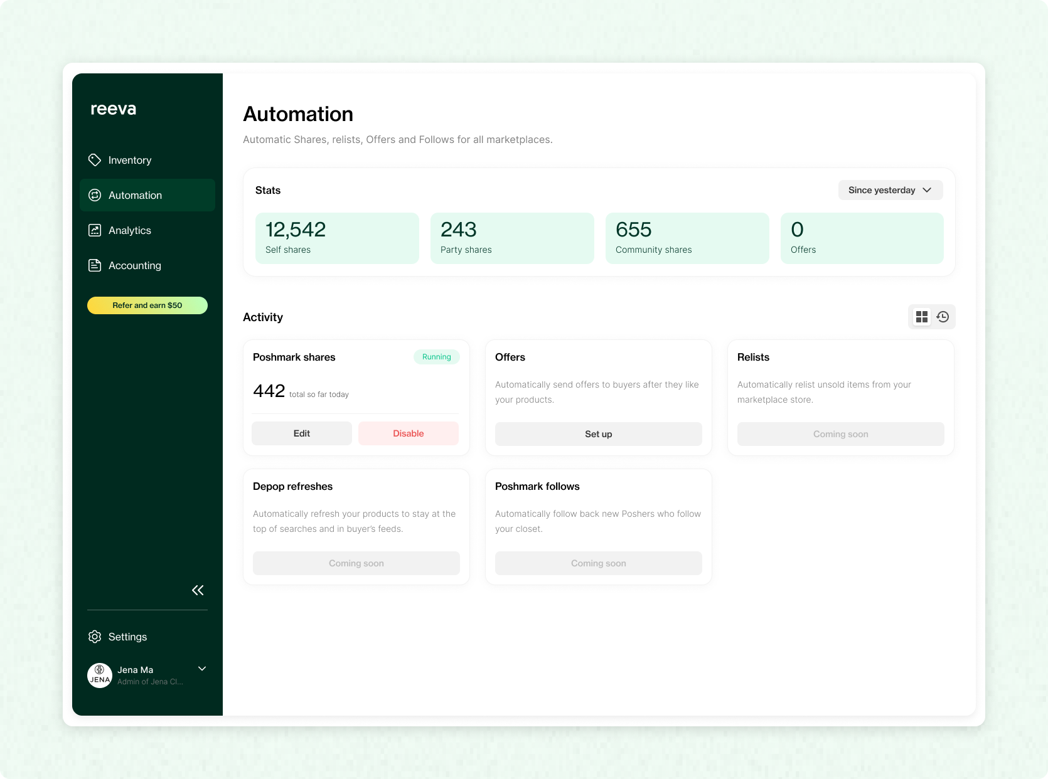Switch to grid view icon
This screenshot has width=1048, height=779.
(x=922, y=317)
